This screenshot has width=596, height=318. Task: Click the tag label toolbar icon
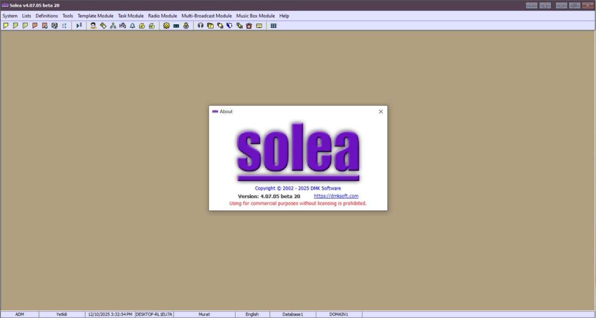[x=103, y=26]
